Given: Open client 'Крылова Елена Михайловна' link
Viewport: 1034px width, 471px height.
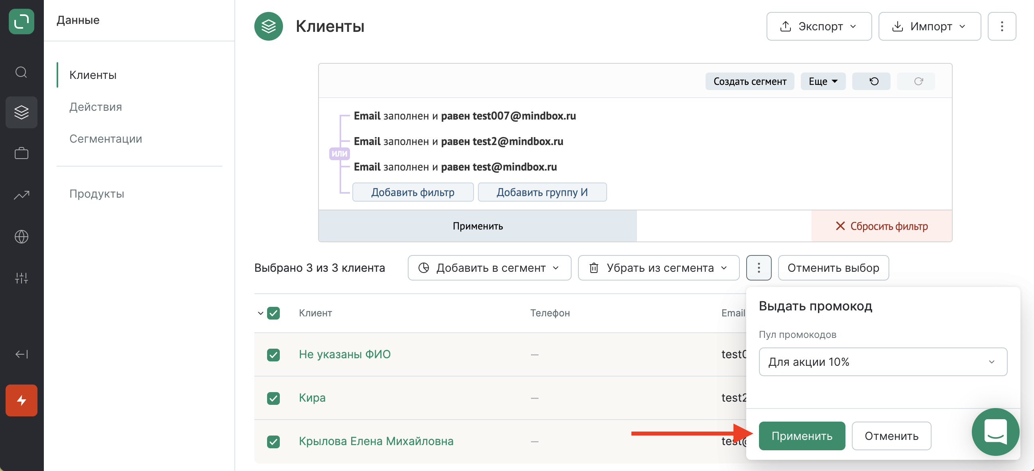Looking at the screenshot, I should click(376, 441).
